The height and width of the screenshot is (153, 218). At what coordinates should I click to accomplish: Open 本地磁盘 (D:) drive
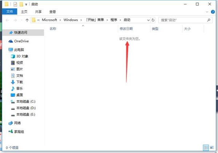click(23, 108)
